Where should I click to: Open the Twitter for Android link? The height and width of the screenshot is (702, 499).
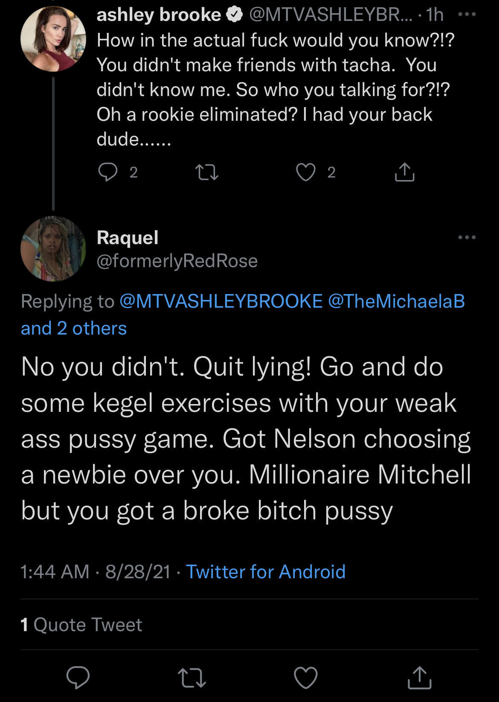coord(266,572)
